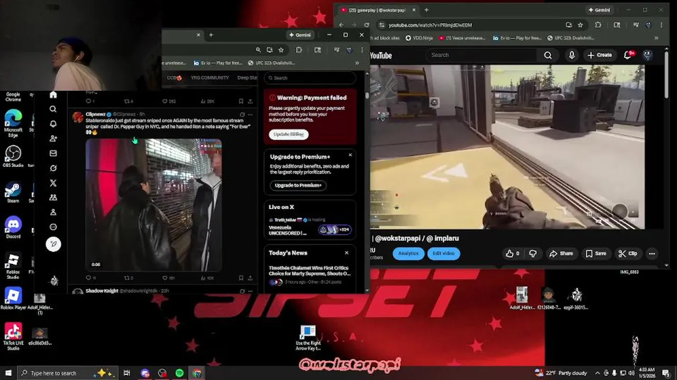Open More options circle in X sidebar
This screenshot has width=677, height=380.
pos(53,227)
